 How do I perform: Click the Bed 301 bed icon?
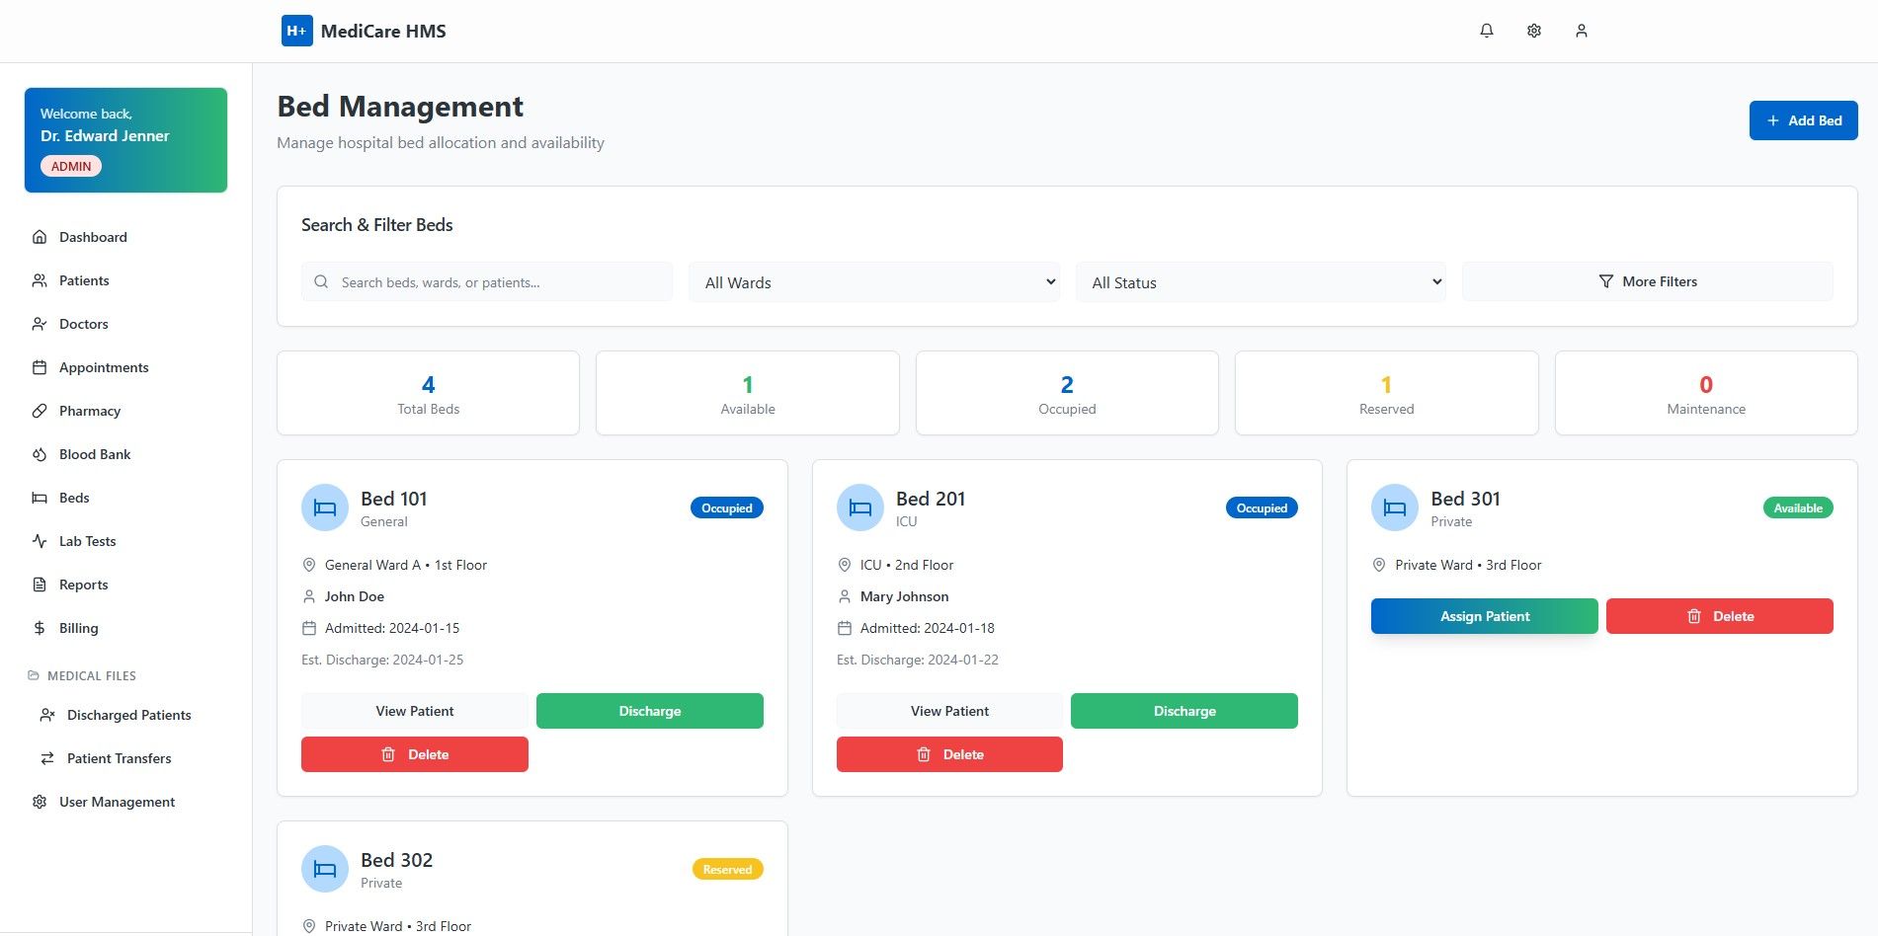1395,507
